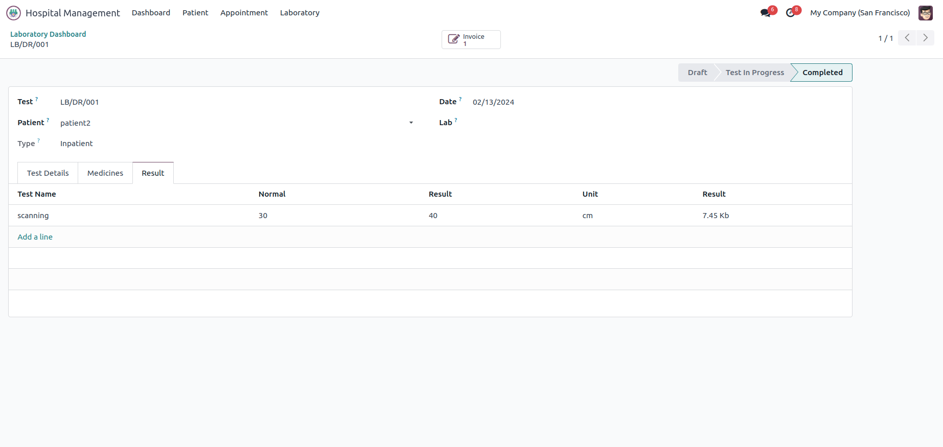Sort by Test Name column header
Image resolution: width=943 pixels, height=447 pixels.
(37, 194)
